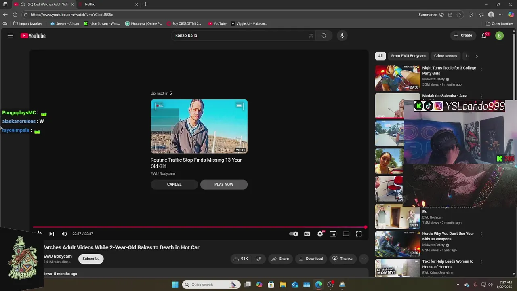
Task: Click the red video progress bar
Action: [200, 227]
